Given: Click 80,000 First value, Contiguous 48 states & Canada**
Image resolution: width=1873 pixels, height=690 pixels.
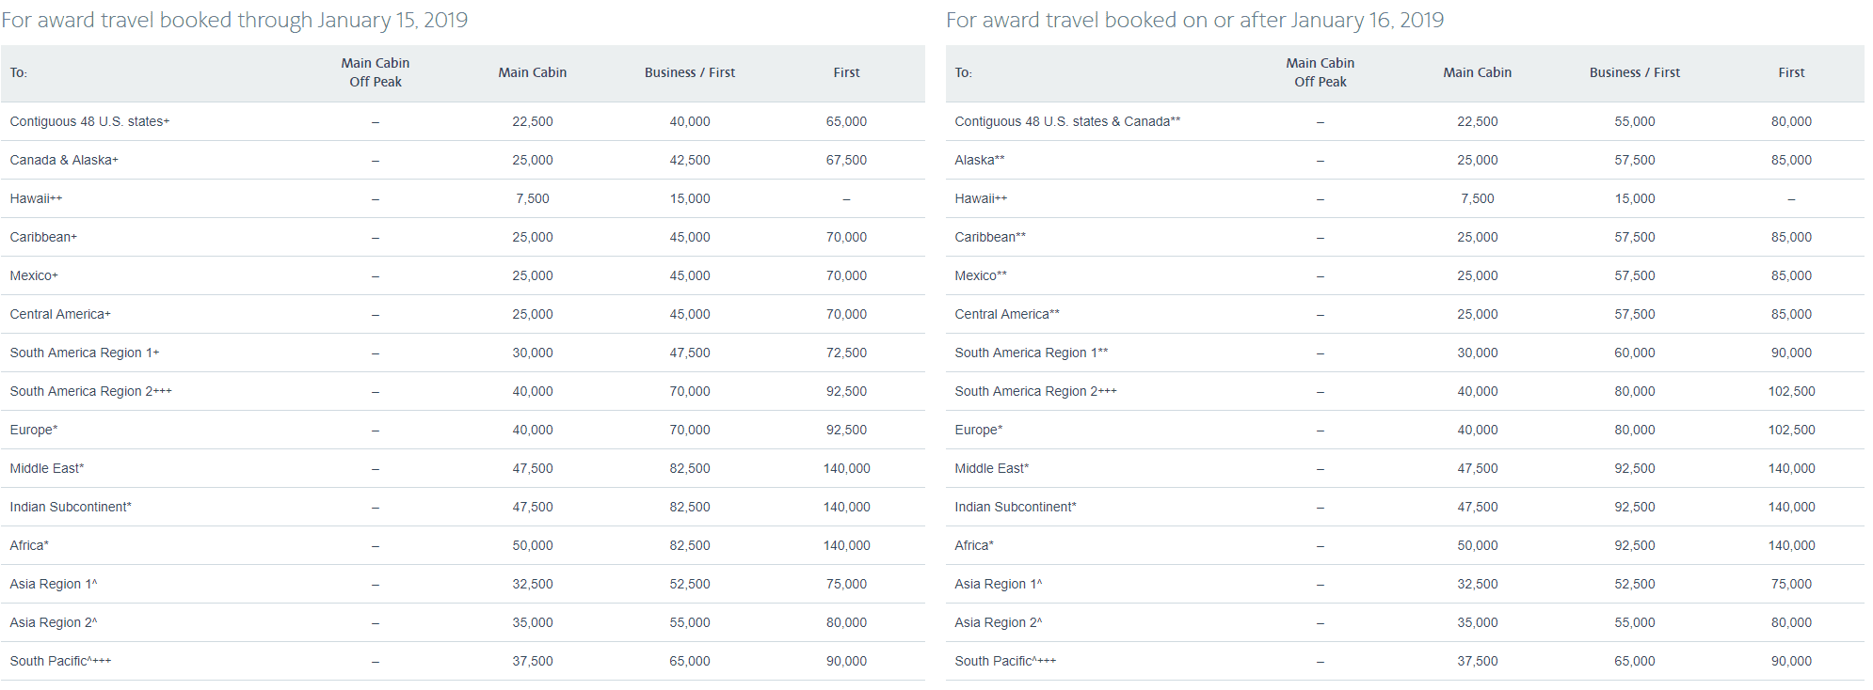Looking at the screenshot, I should 1791,121.
